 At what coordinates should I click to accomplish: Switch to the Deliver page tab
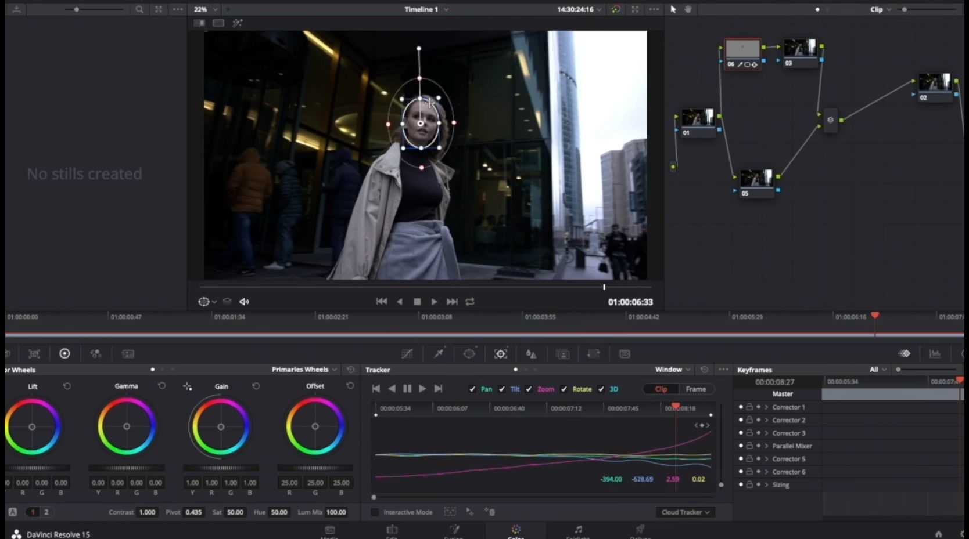pos(640,531)
